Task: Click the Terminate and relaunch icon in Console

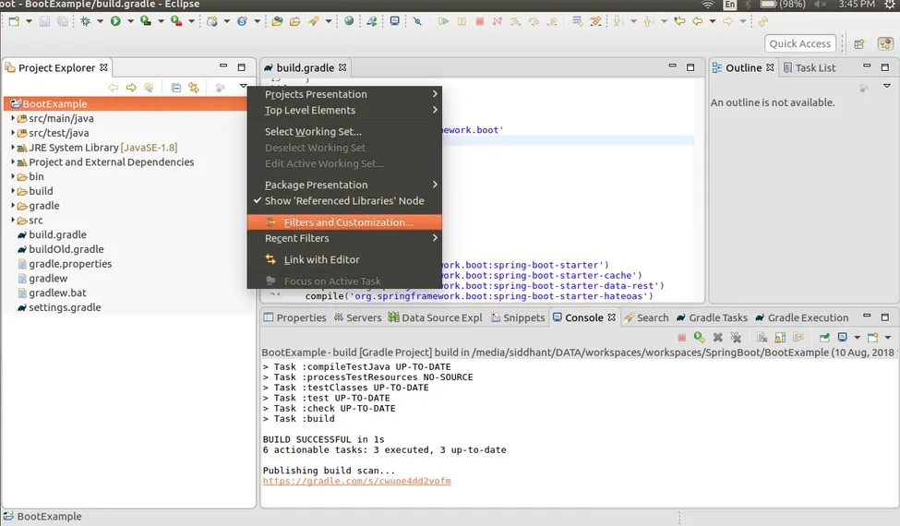Action: coord(699,337)
